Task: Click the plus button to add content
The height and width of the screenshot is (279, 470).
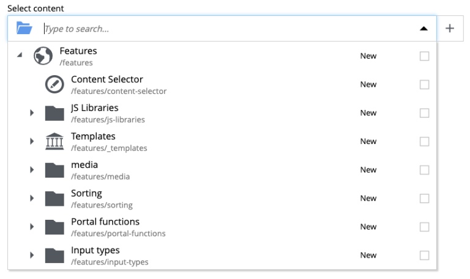Action: coord(450,29)
